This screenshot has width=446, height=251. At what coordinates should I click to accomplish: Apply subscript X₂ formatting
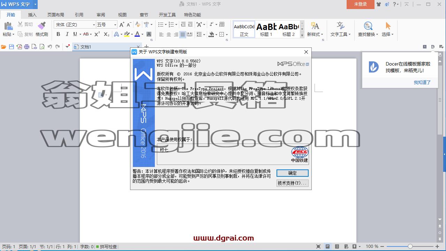pyautogui.click(x=107, y=34)
